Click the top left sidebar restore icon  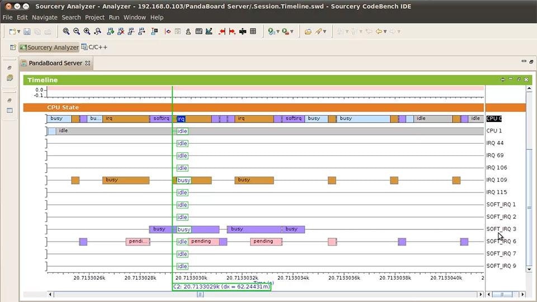pos(10,68)
